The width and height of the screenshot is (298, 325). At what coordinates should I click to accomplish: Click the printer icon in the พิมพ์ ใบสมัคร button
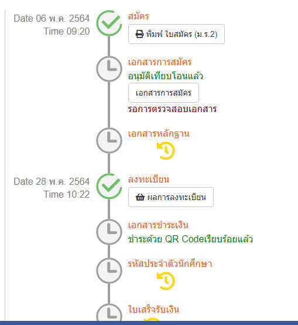coord(139,34)
